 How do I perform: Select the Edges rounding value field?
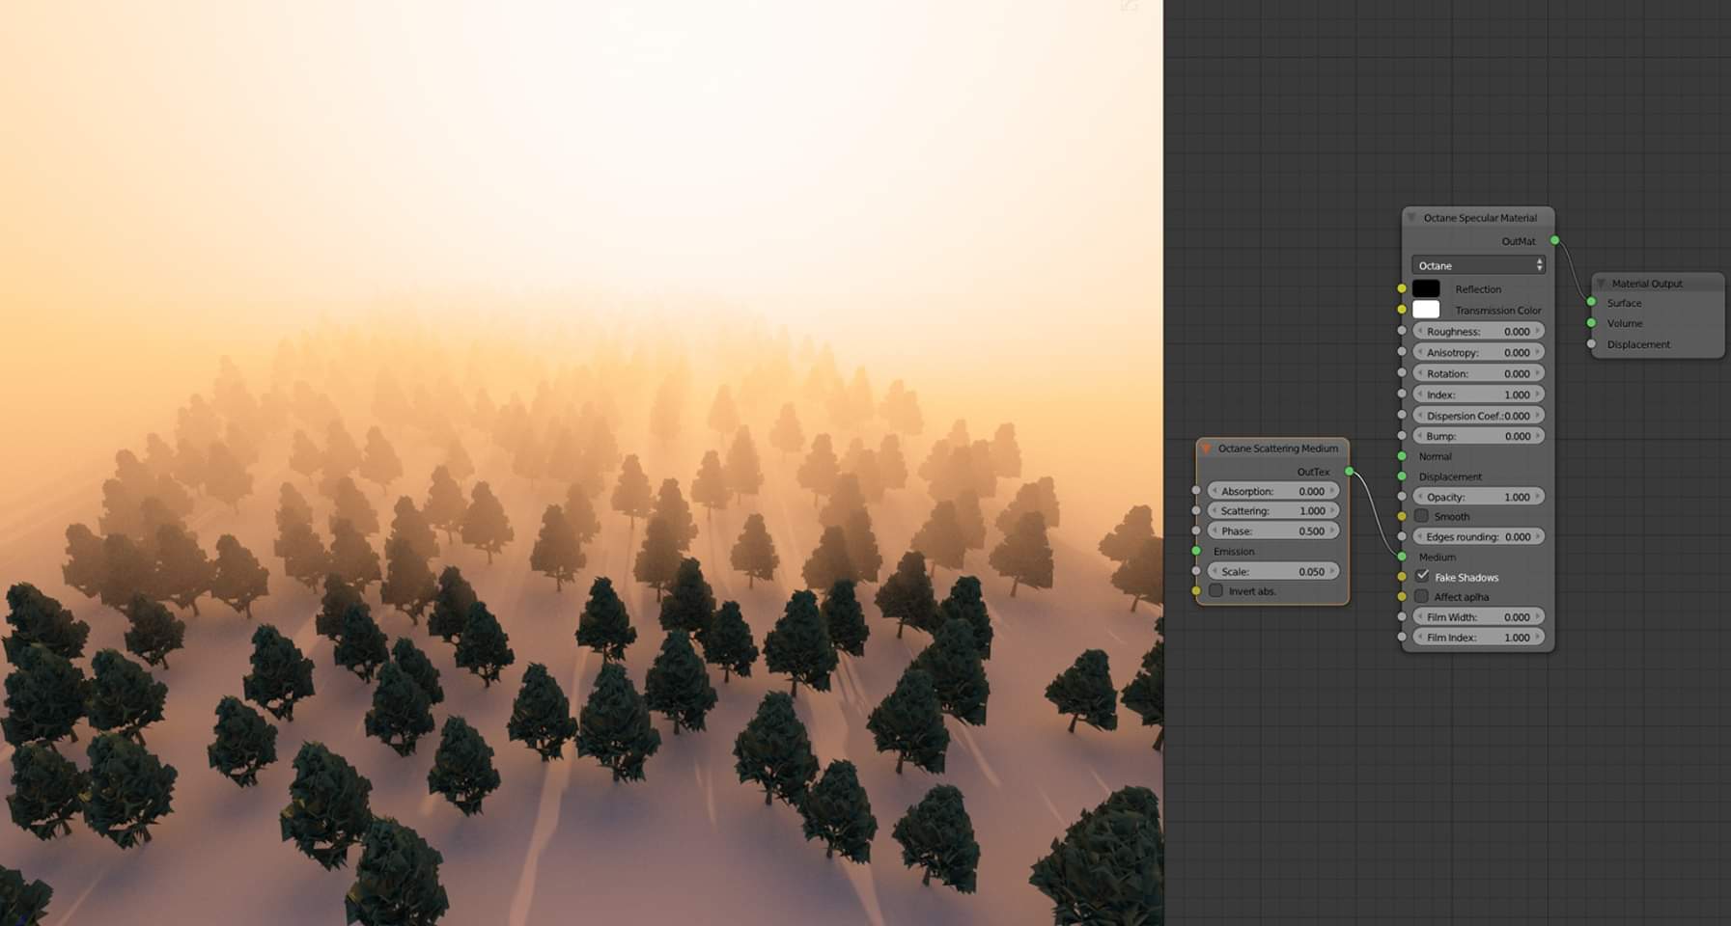pos(1478,536)
